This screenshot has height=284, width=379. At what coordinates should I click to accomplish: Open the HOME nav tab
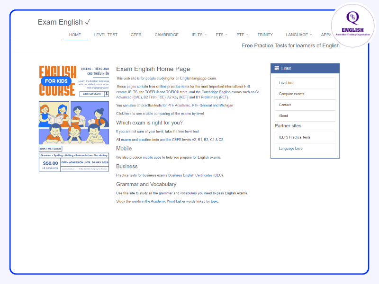click(75, 35)
